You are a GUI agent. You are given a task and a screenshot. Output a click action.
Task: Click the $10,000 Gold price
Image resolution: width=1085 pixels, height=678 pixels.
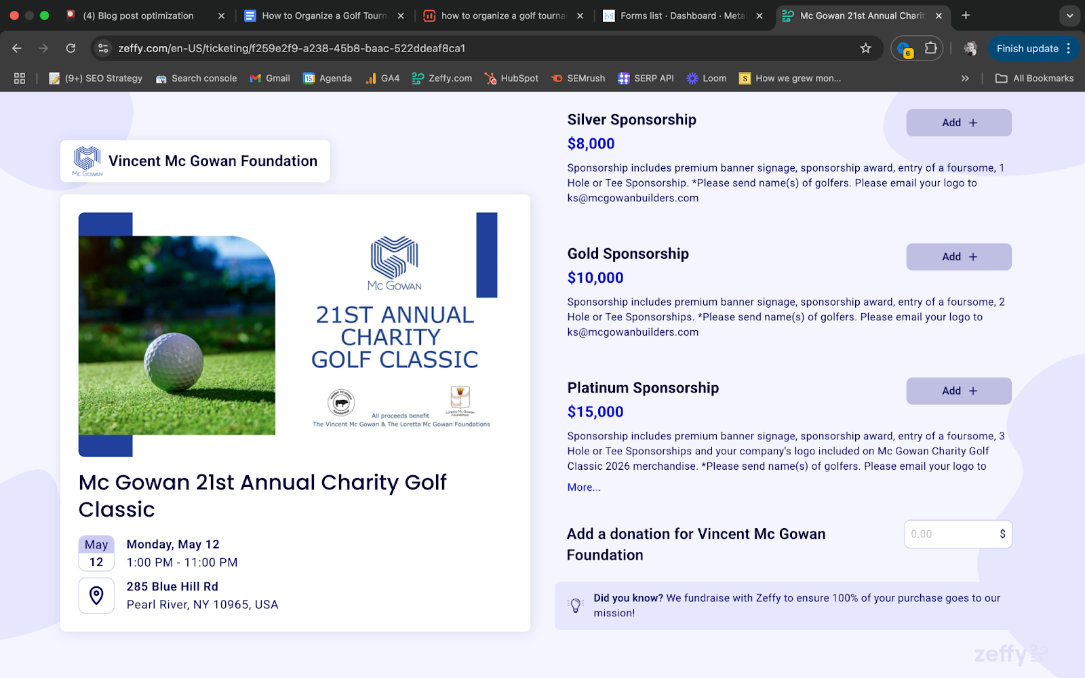click(x=595, y=278)
